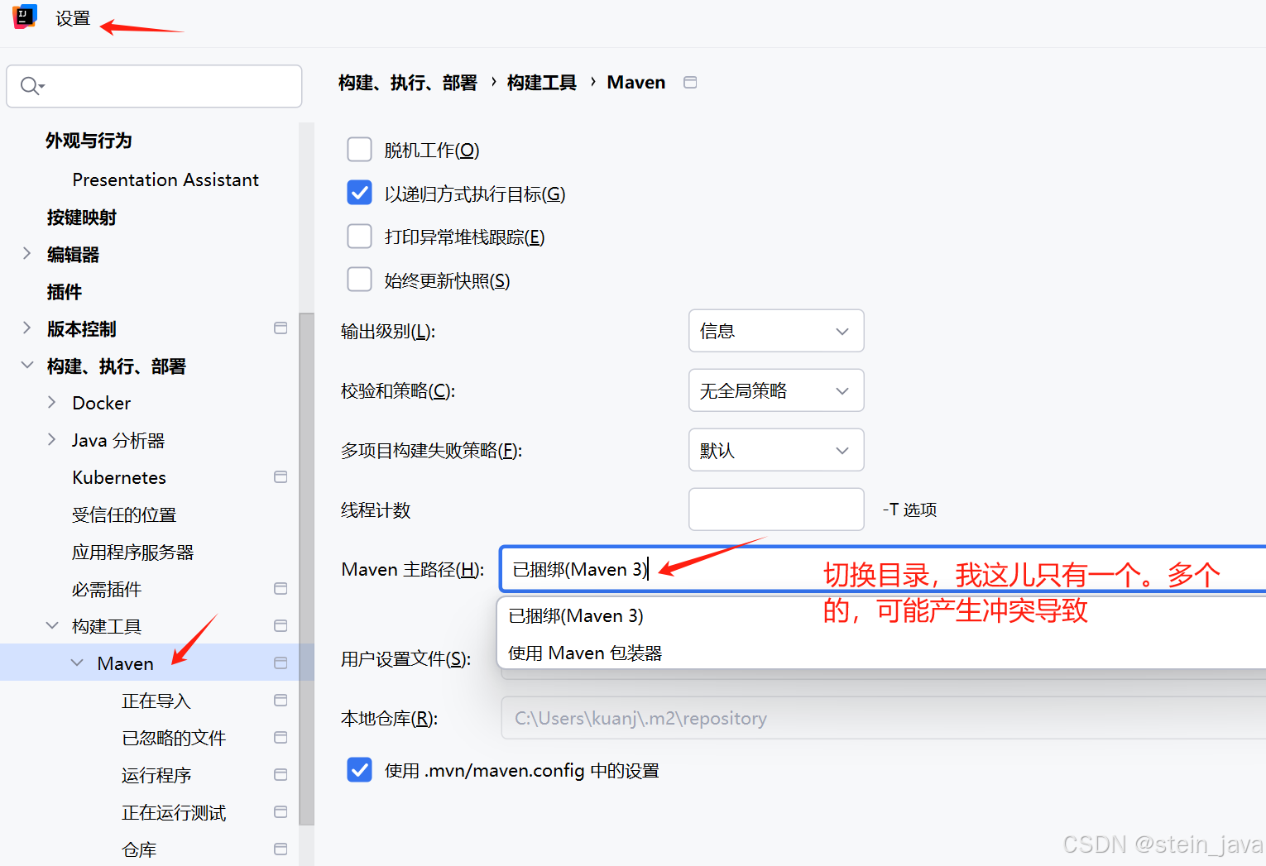Select 正在导入 under Maven
Viewport: 1266px width, 866px height.
point(156,701)
